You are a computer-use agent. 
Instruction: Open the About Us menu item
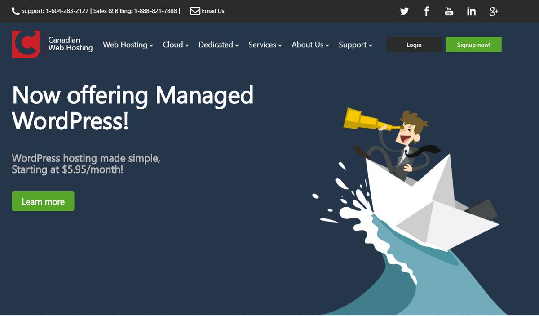pyautogui.click(x=310, y=45)
